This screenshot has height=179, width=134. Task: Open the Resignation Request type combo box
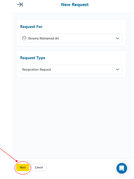coord(71,69)
